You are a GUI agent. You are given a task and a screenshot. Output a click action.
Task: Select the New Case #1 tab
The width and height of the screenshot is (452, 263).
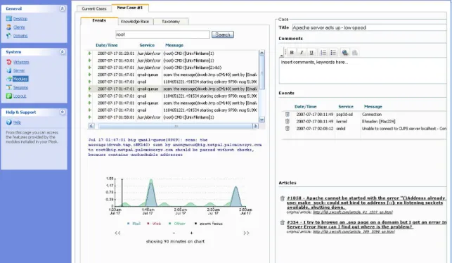(130, 8)
